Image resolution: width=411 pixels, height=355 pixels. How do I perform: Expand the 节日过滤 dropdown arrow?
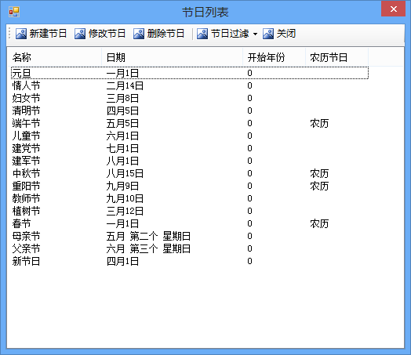[x=255, y=34]
